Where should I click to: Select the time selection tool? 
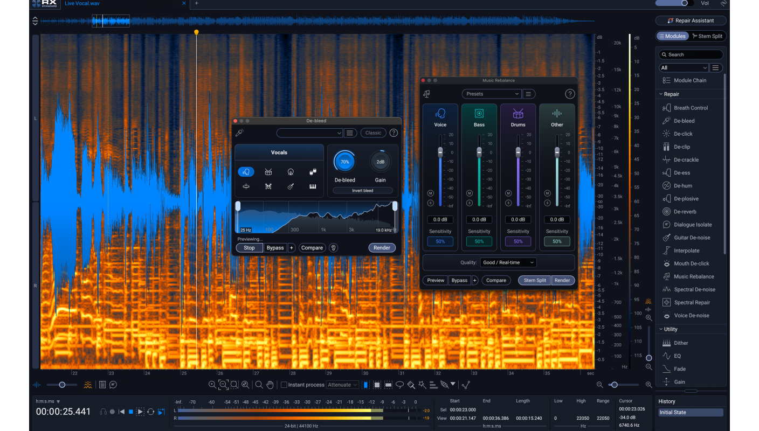point(366,385)
